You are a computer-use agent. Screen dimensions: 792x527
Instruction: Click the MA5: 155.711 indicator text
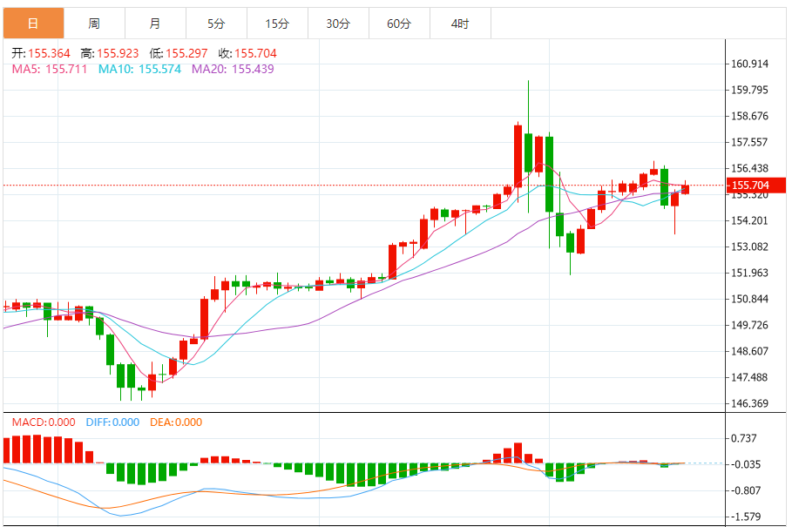tap(50, 69)
